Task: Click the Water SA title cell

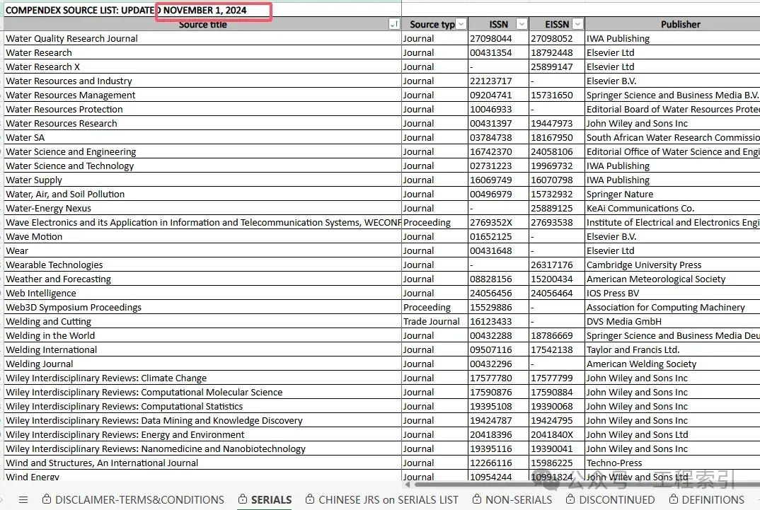Action: coord(202,137)
